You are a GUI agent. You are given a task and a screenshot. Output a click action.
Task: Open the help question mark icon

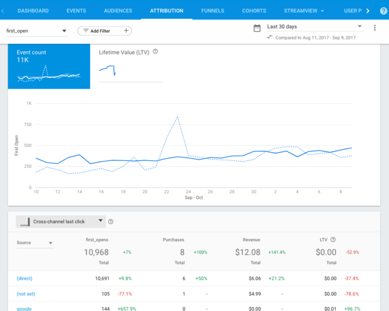click(x=383, y=11)
